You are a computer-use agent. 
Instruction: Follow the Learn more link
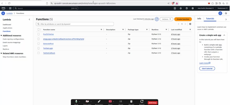pos(205,63)
